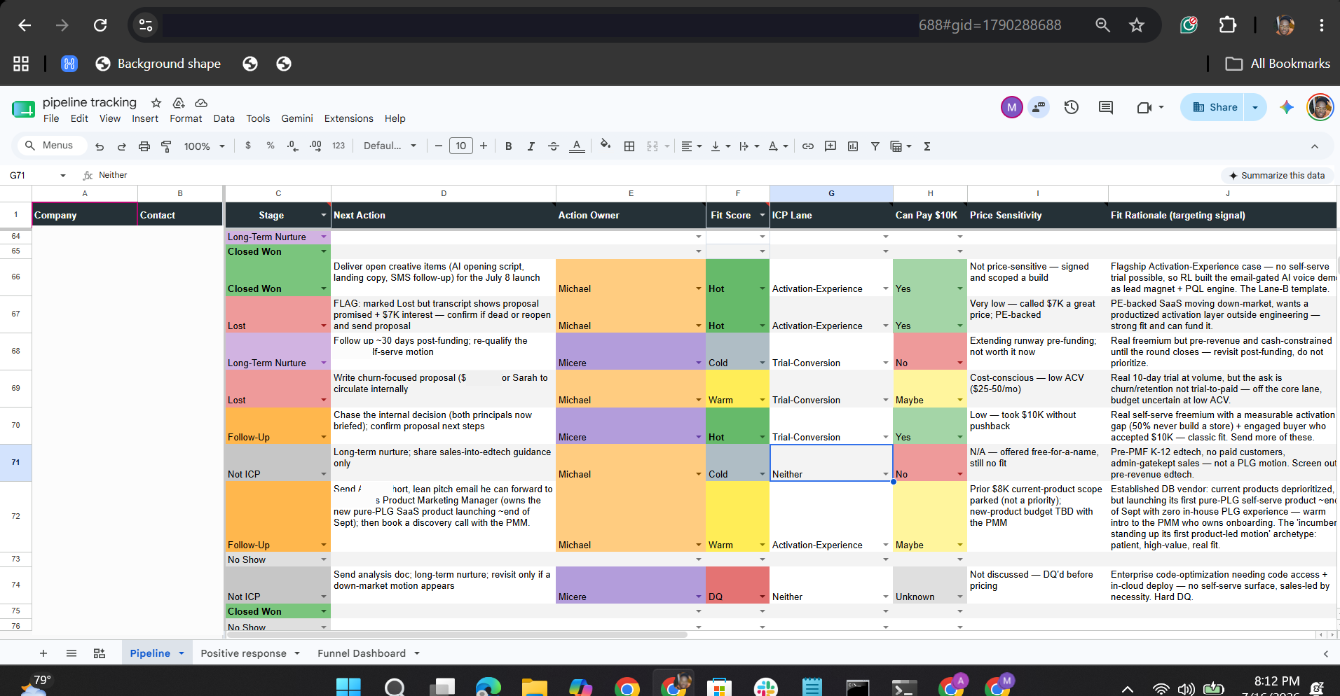
Task: Open the Stage column filter dropdown
Action: pyautogui.click(x=324, y=215)
